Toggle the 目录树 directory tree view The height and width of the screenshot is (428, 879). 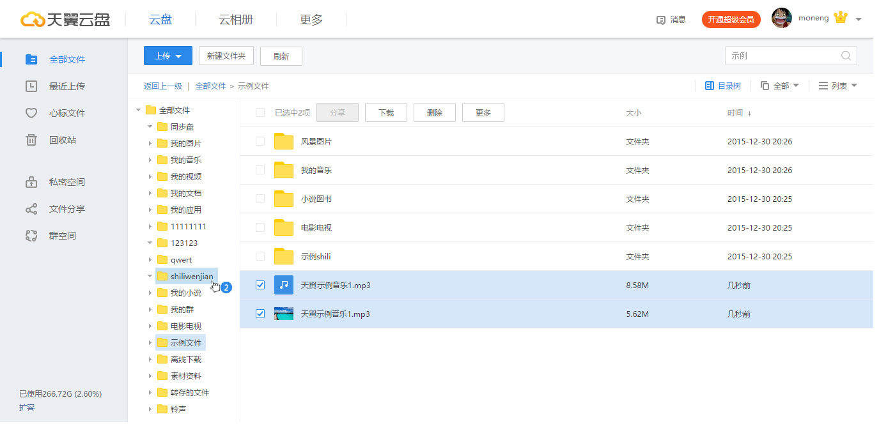tap(722, 85)
